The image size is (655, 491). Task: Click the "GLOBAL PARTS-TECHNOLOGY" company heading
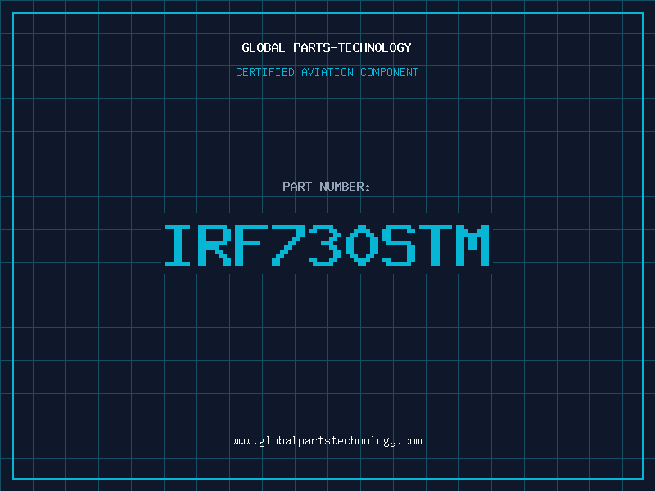click(x=327, y=47)
